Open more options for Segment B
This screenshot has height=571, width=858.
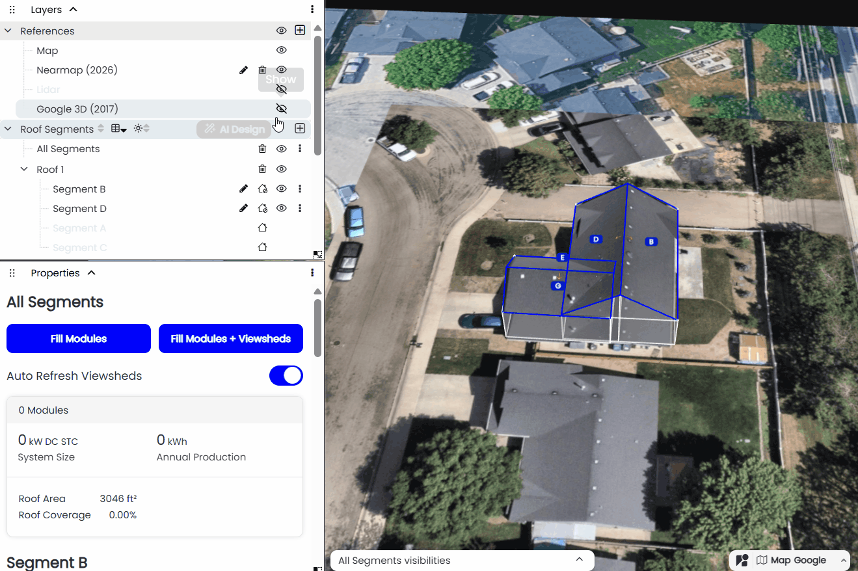coord(300,189)
